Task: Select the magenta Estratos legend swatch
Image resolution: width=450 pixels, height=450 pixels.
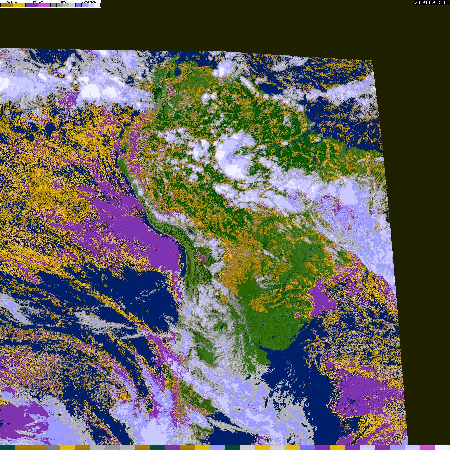Action: [44, 5]
